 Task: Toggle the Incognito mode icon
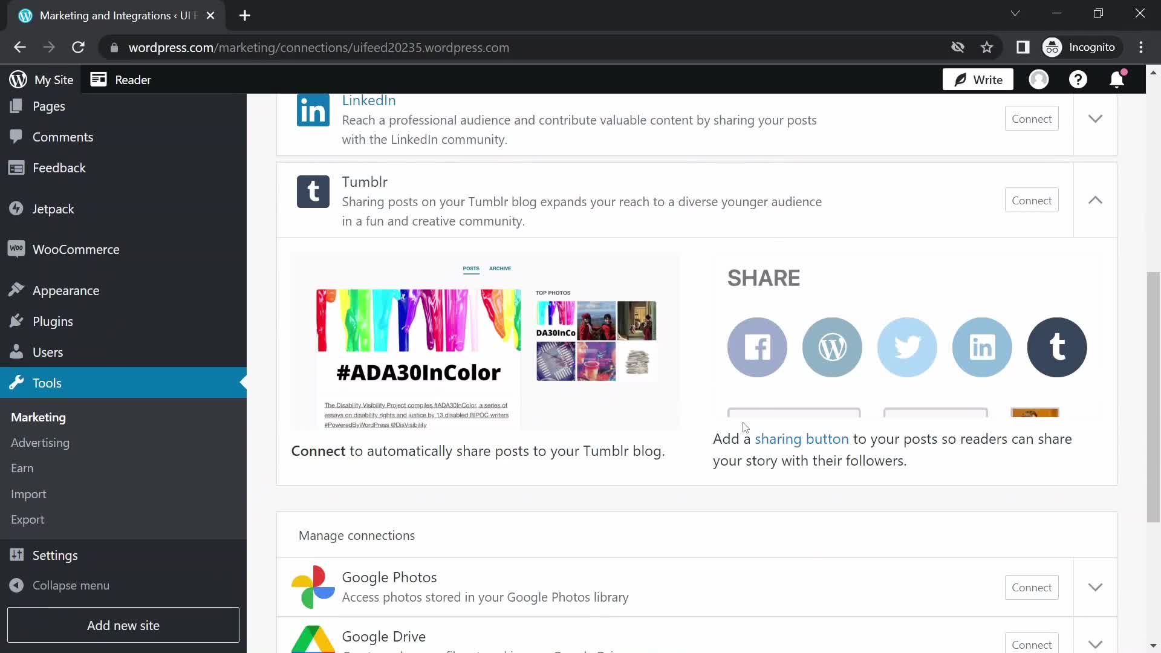pyautogui.click(x=1053, y=47)
